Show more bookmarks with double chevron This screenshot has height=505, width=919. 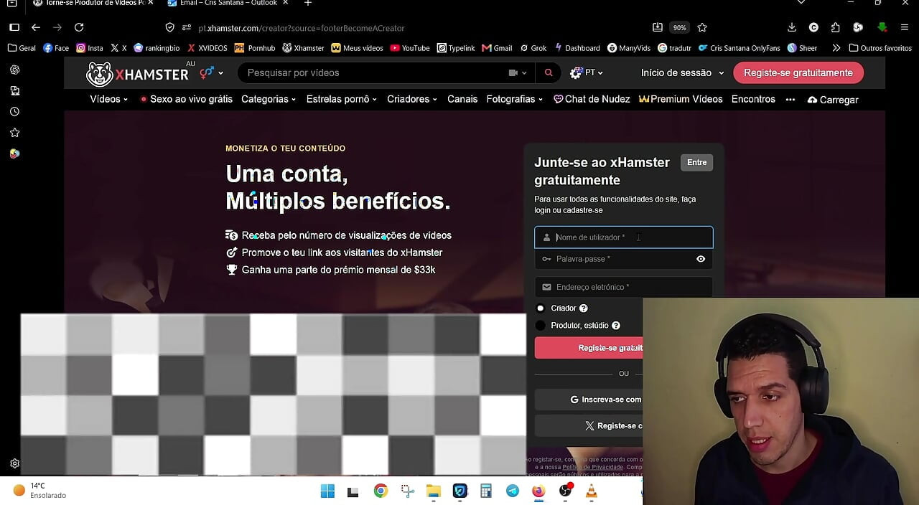[836, 48]
